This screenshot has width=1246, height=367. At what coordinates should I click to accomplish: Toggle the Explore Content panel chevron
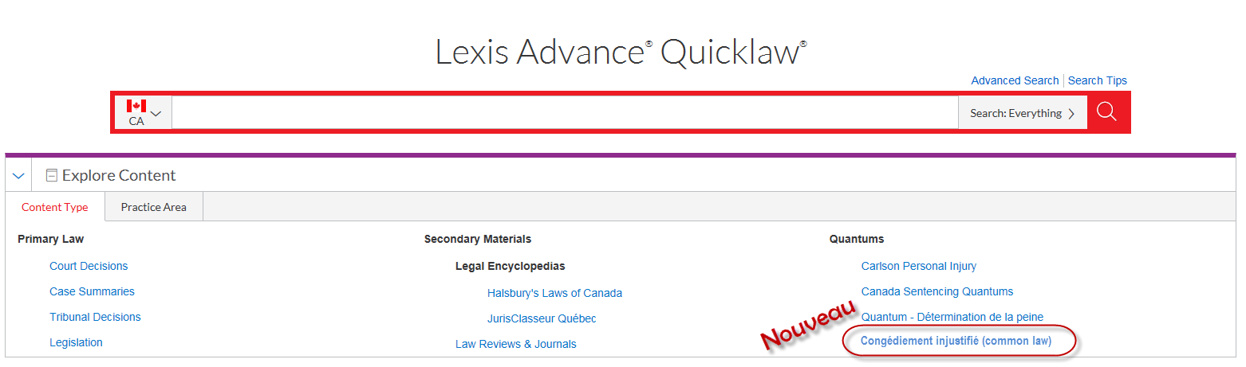[x=19, y=175]
